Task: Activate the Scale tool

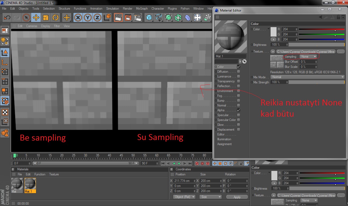Action: pos(46,18)
